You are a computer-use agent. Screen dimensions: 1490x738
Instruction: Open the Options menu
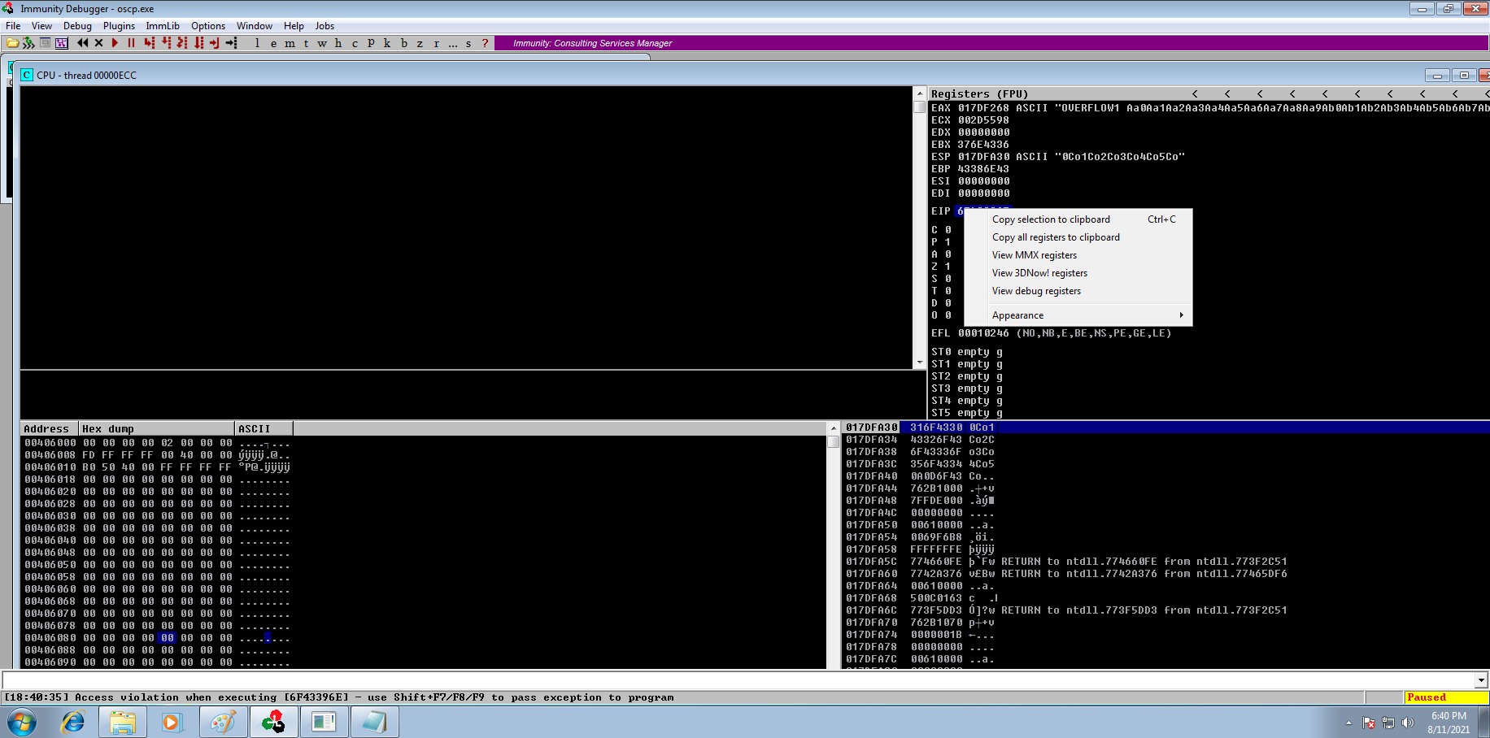click(208, 26)
